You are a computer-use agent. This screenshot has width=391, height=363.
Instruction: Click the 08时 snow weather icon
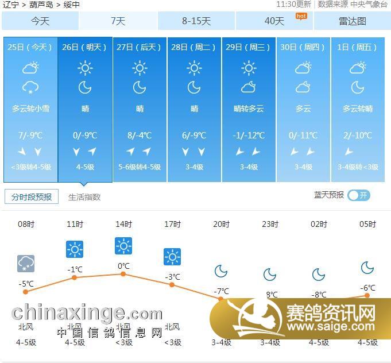[x=26, y=264]
